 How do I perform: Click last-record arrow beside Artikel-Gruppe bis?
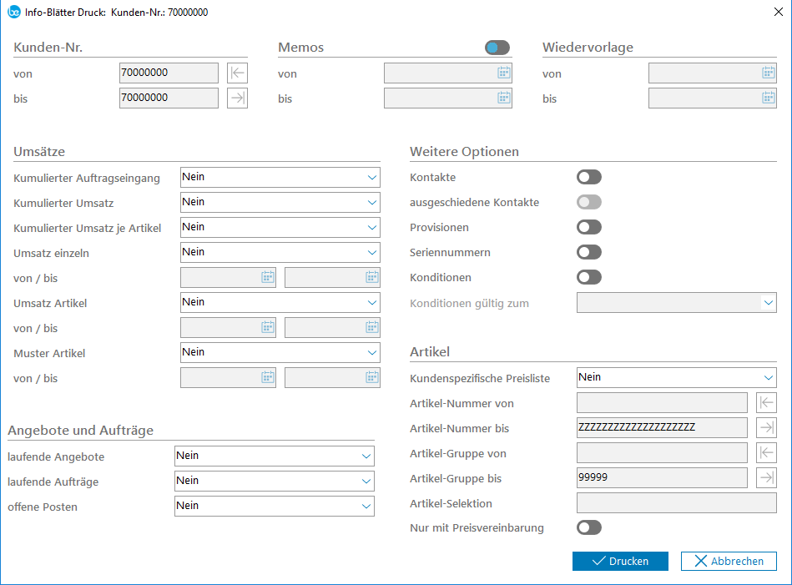click(766, 478)
